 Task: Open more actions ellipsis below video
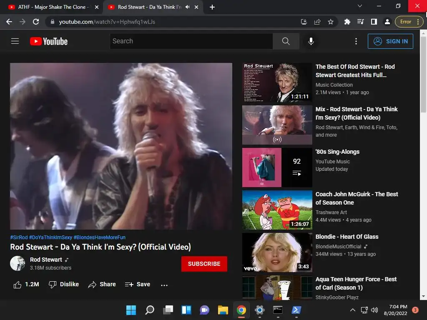pos(164,285)
